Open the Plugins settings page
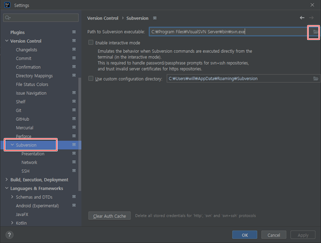 point(18,33)
